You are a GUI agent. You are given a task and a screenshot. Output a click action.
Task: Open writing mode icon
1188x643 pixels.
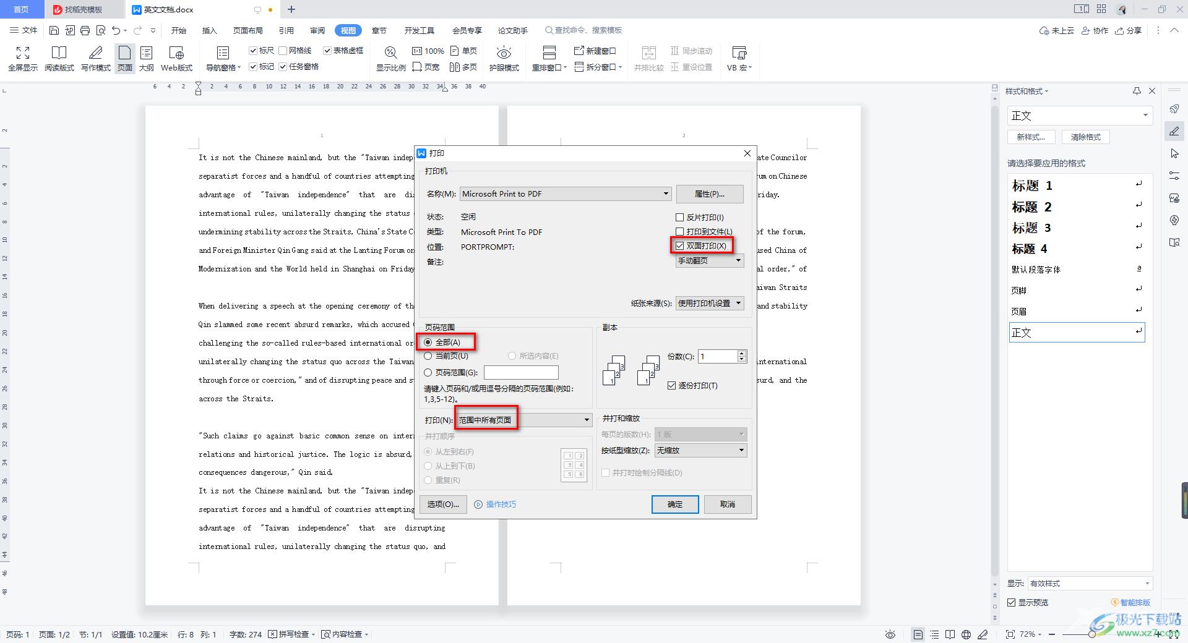[x=95, y=53]
